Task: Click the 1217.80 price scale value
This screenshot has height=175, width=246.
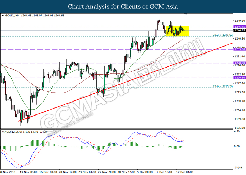Action: [240, 83]
